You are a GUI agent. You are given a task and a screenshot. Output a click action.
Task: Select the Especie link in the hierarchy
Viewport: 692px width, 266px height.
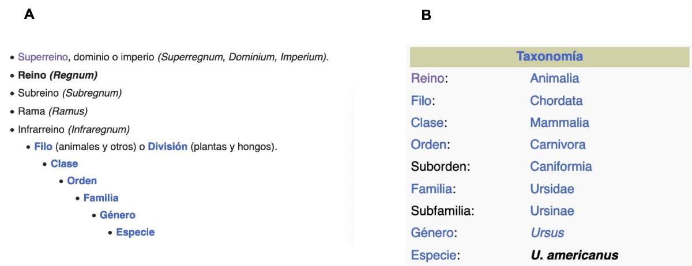click(x=136, y=233)
